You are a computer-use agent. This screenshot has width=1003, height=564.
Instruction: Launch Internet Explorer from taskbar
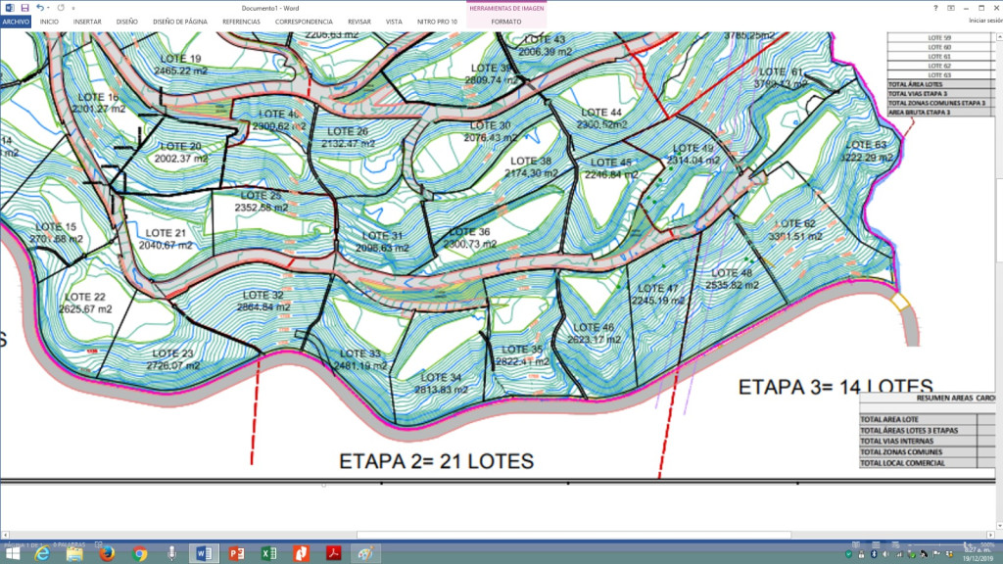tap(43, 554)
